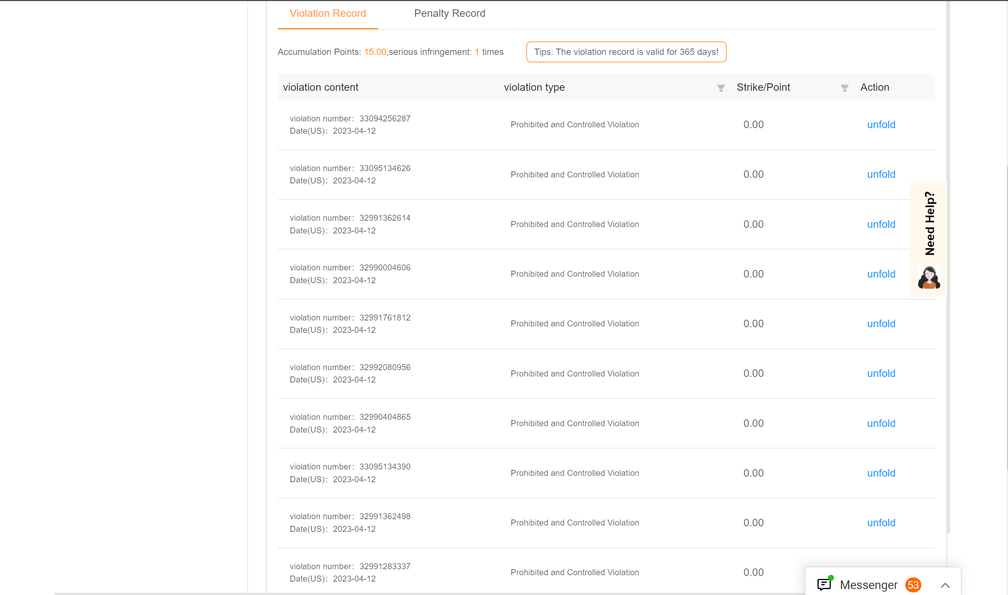1008x595 pixels.
Task: Unfold violation number 33095134390
Action: [881, 473]
